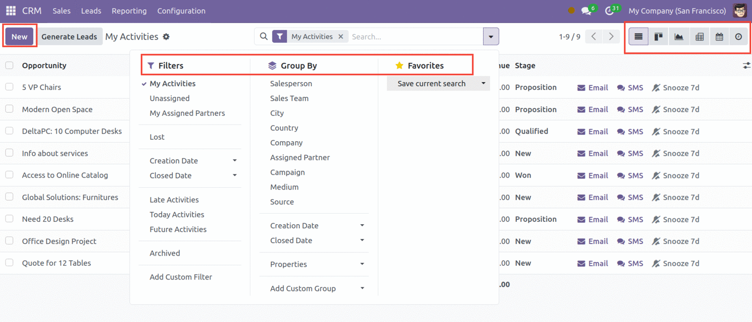
Task: Open the Leads menu
Action: click(91, 11)
